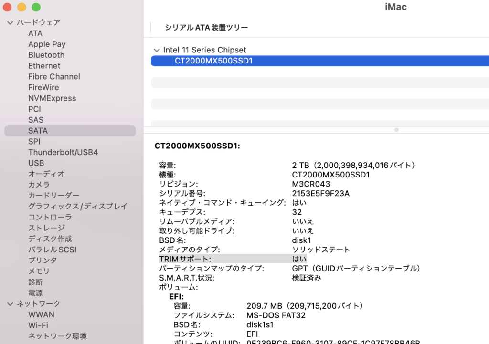Click the file system value MS-DOS FAT32
Screen dimensions: 489x344
click(276, 315)
